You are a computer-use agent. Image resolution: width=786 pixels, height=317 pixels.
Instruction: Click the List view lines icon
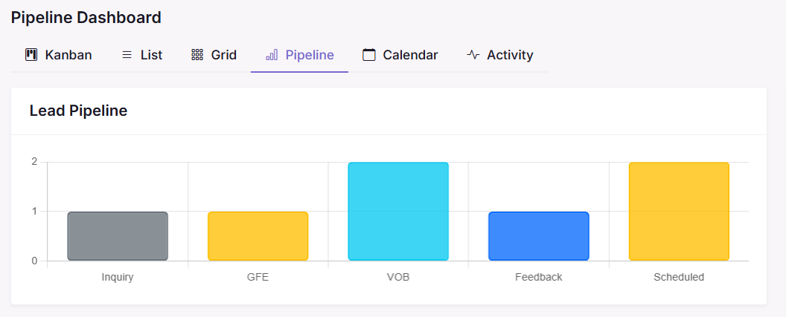click(x=127, y=55)
